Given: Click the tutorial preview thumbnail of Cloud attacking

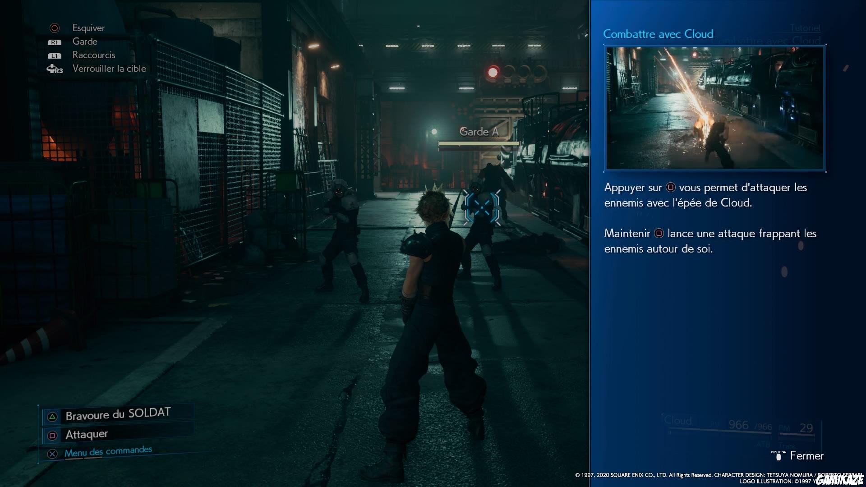Looking at the screenshot, I should coord(715,108).
